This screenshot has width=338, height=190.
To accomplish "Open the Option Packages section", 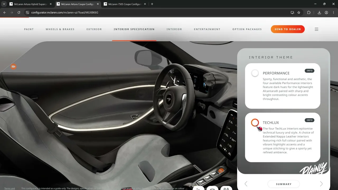I will coord(247,29).
